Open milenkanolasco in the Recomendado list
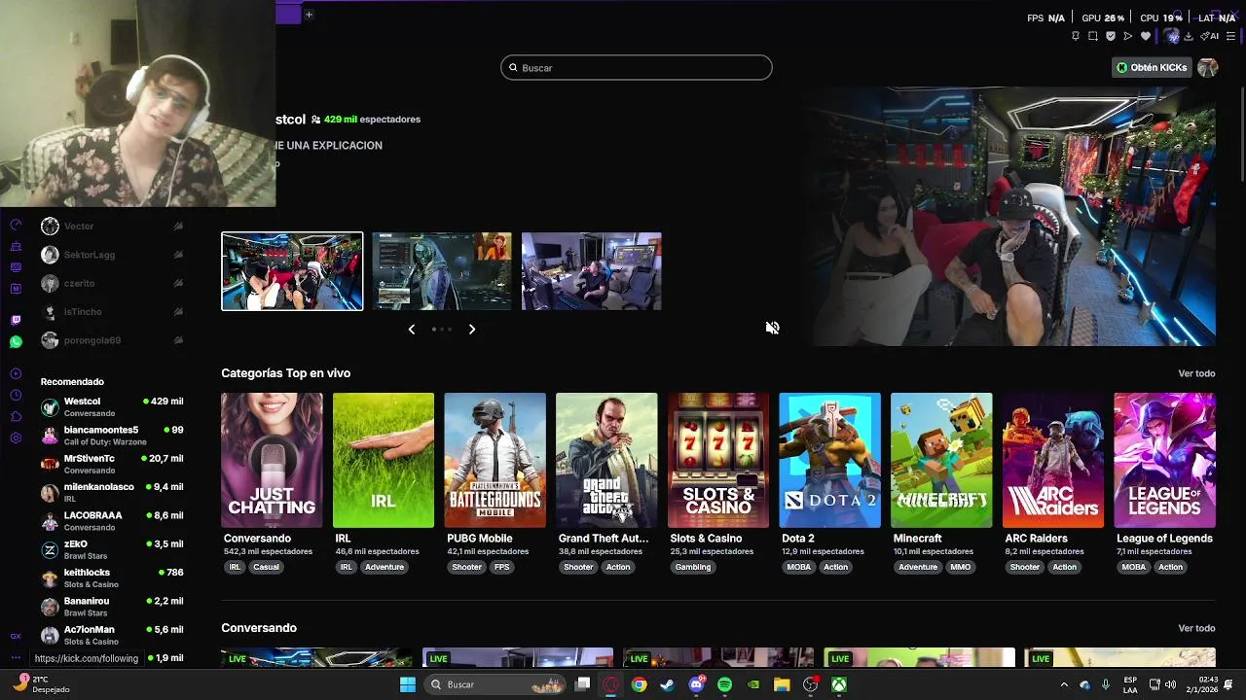 pos(112,493)
